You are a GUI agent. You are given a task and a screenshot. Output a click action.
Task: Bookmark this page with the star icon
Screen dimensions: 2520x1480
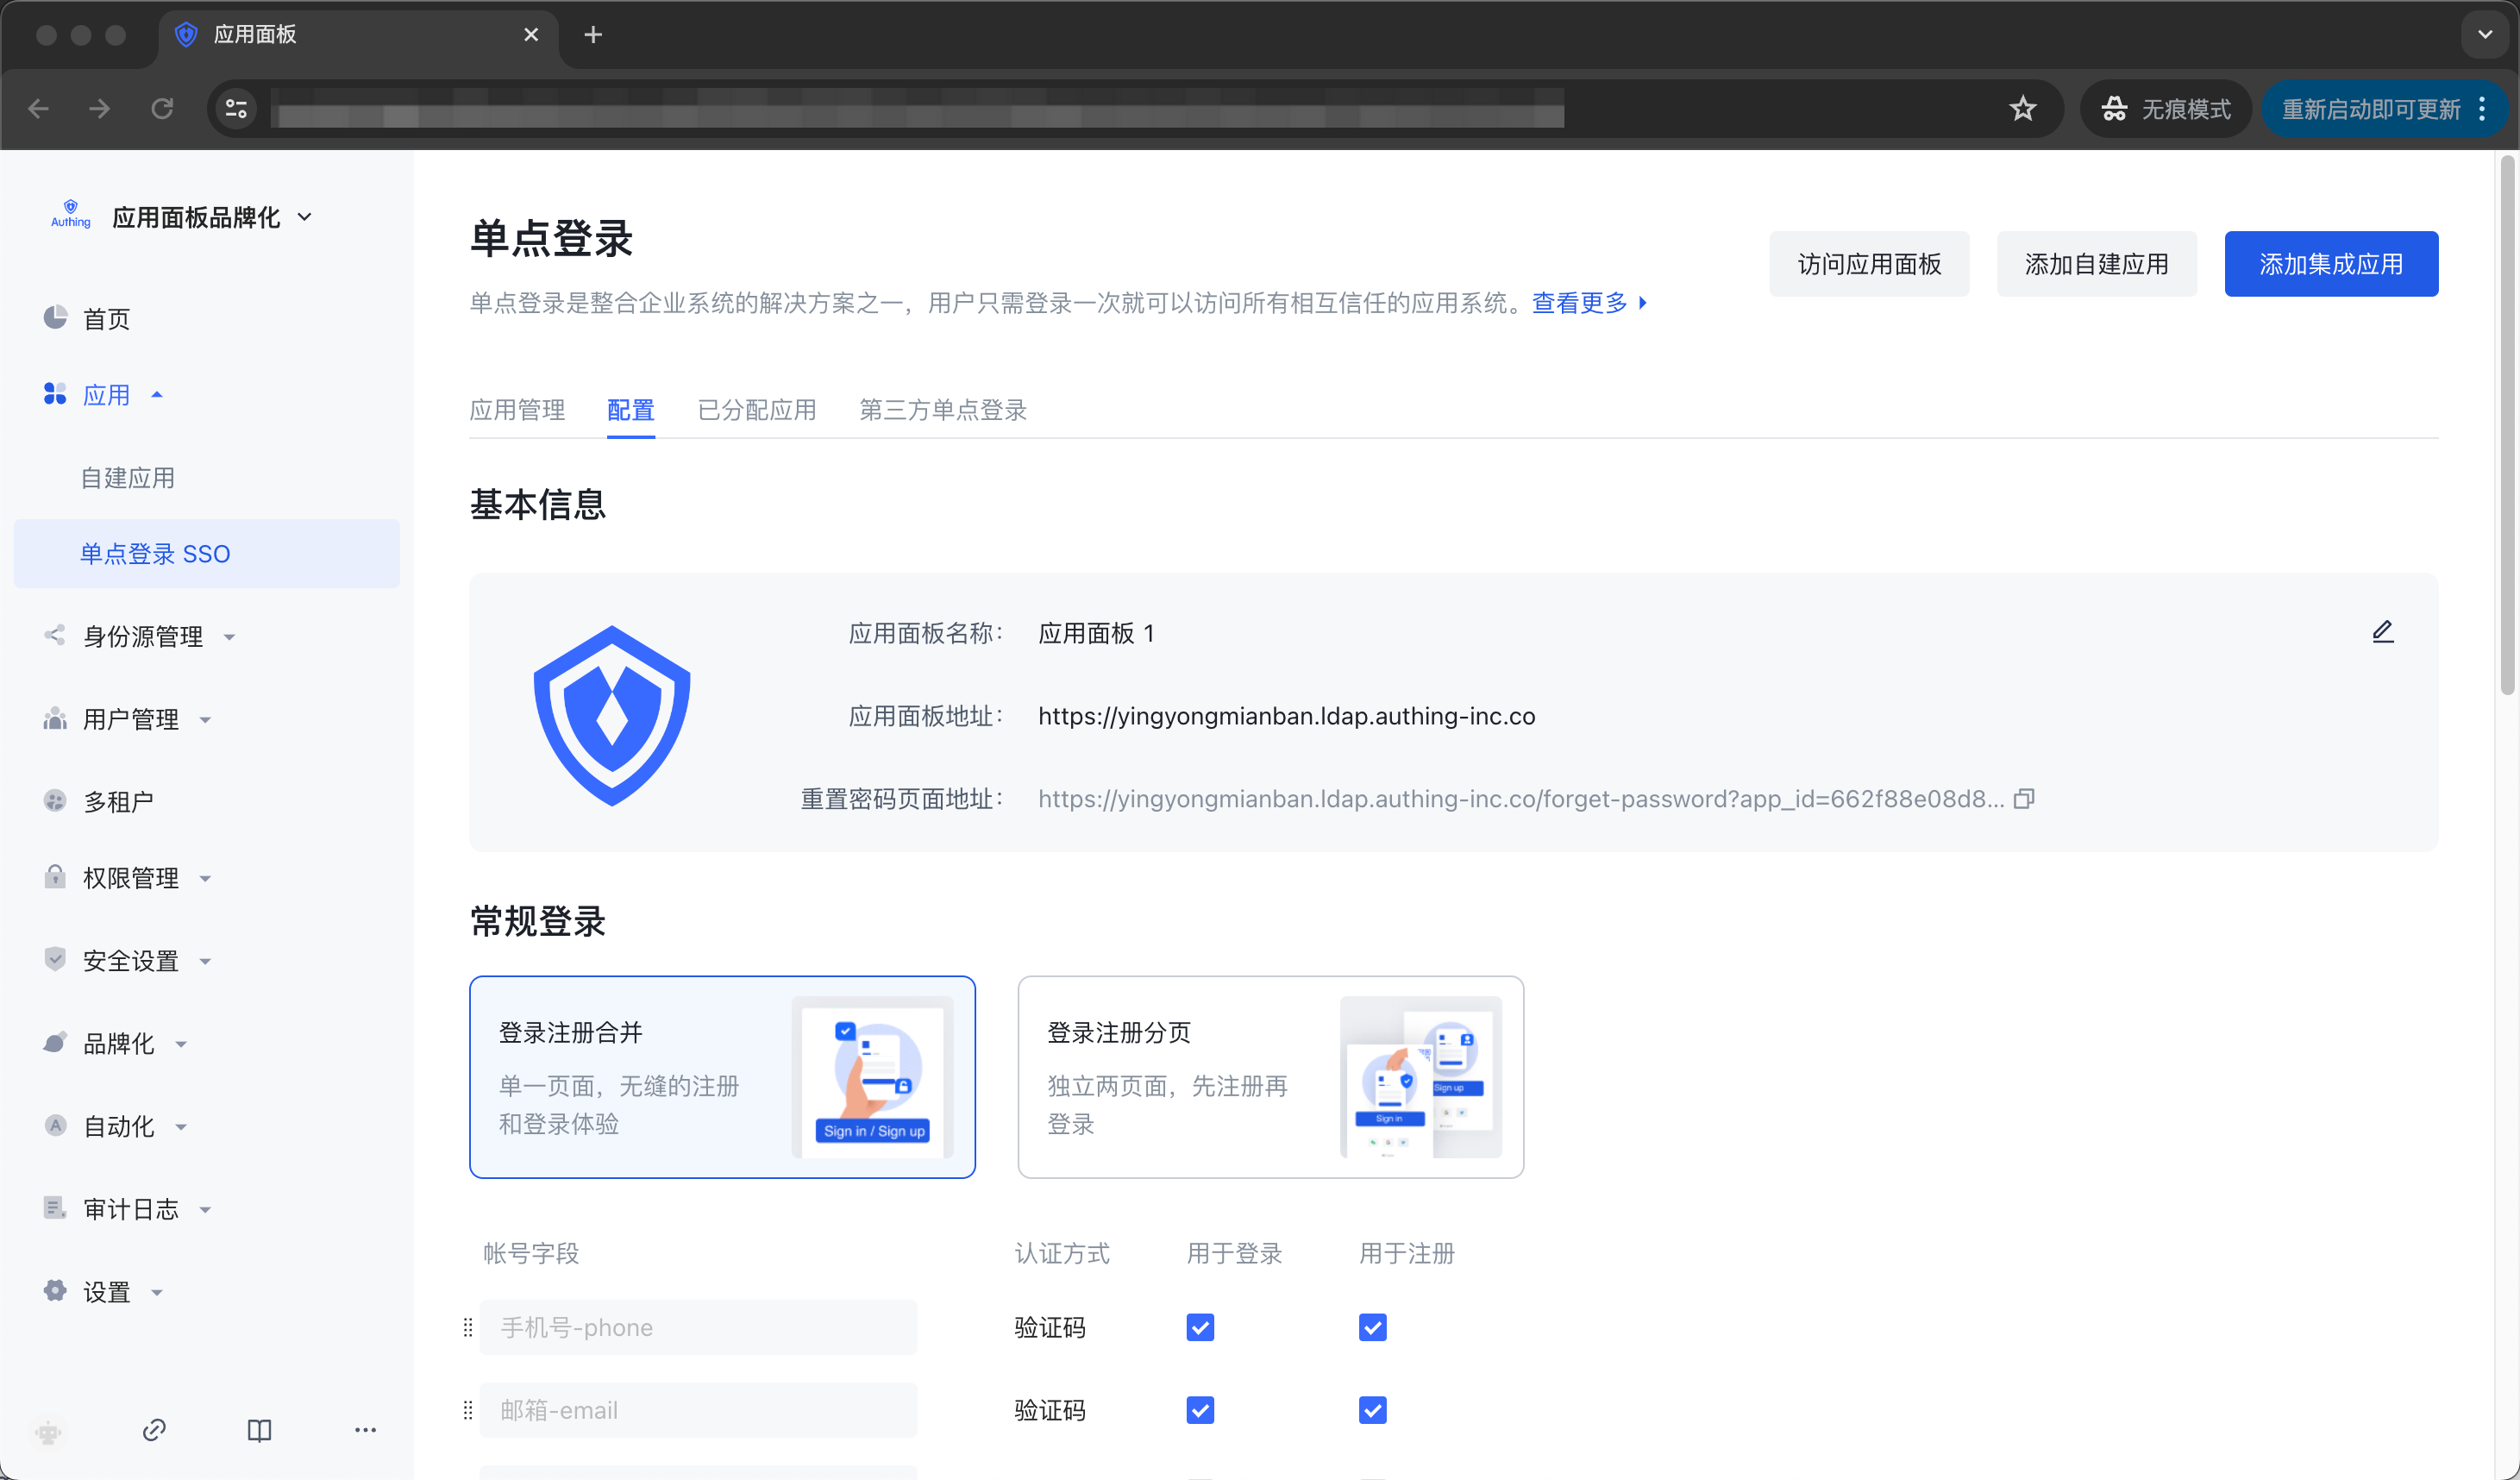pos(2022,108)
